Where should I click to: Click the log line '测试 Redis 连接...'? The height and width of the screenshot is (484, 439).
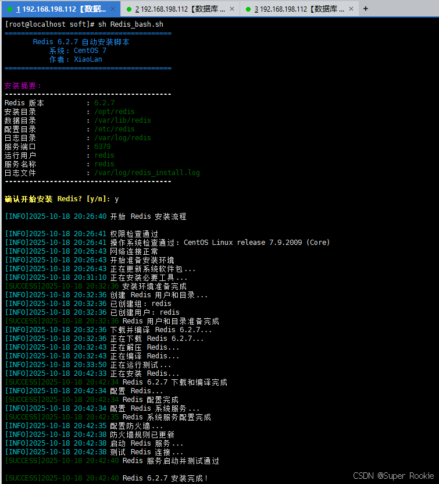point(147,452)
